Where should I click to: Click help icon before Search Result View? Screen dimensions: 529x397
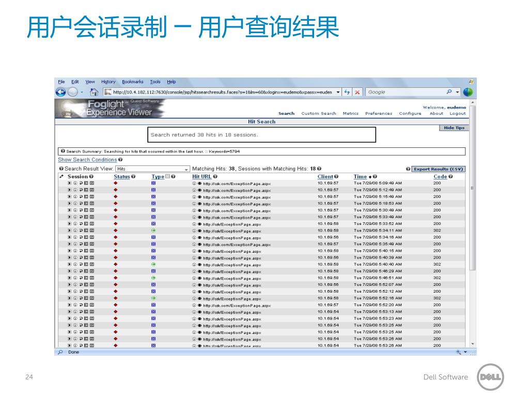[x=61, y=169]
